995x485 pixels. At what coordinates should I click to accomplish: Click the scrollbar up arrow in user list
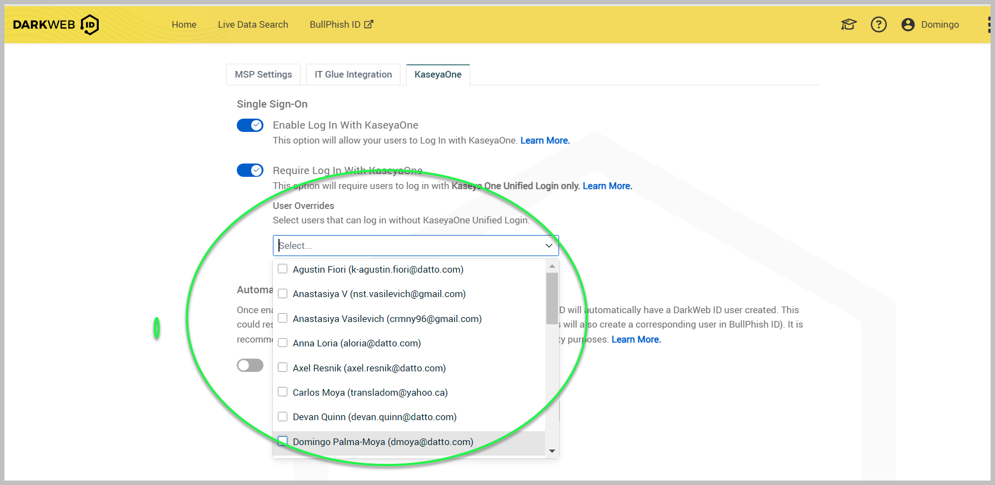tap(552, 267)
